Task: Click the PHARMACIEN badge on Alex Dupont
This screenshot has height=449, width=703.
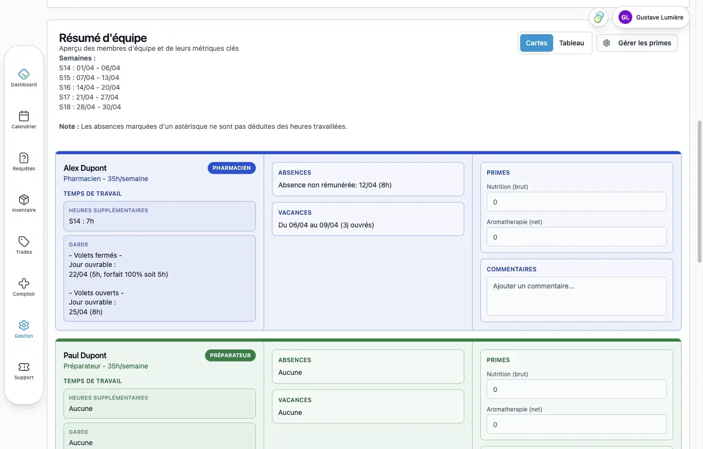Action: [231, 168]
